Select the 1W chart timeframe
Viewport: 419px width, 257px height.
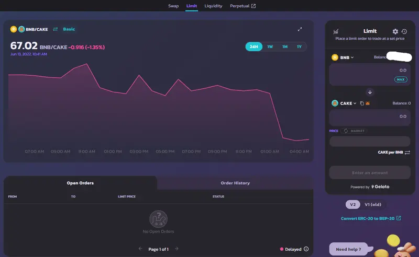270,46
